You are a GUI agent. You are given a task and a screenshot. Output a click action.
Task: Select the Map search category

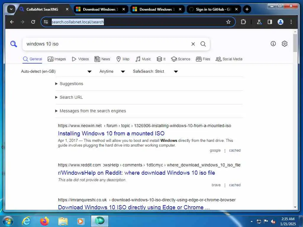point(123,59)
